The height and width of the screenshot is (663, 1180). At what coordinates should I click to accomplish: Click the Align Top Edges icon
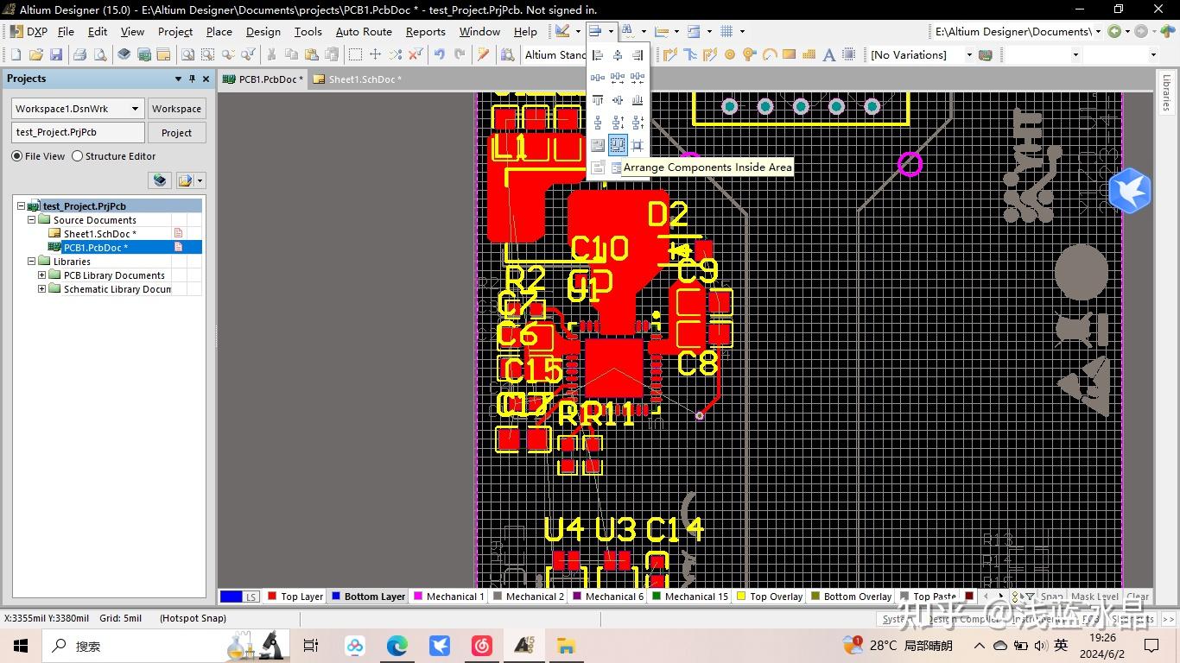[x=598, y=100]
